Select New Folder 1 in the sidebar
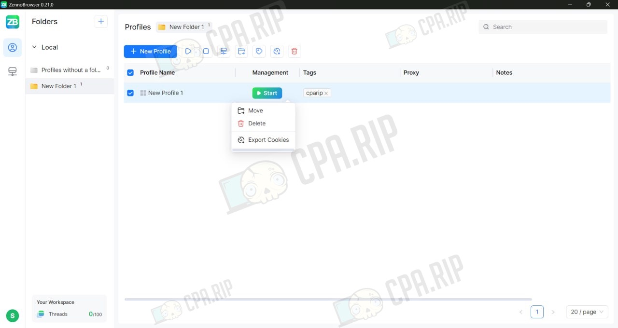Screen dimensions: 618x328 tap(70, 86)
